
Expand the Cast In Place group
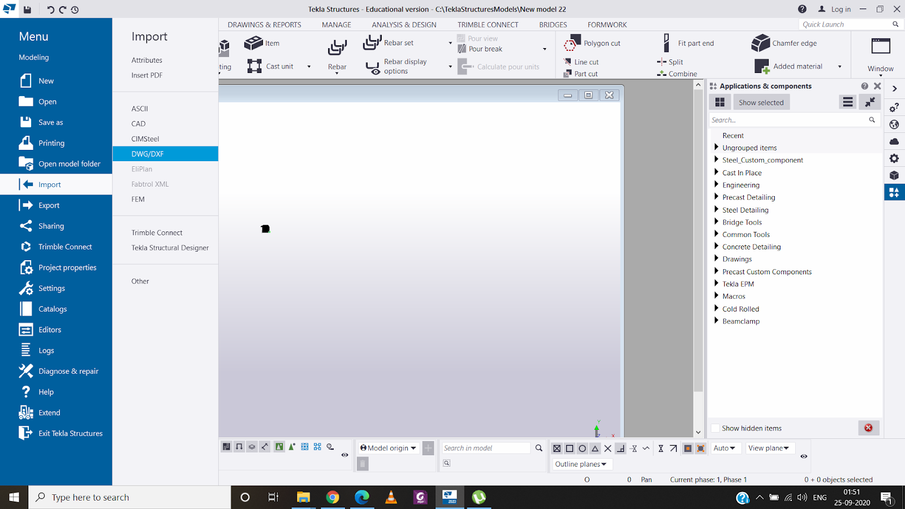[x=717, y=172]
